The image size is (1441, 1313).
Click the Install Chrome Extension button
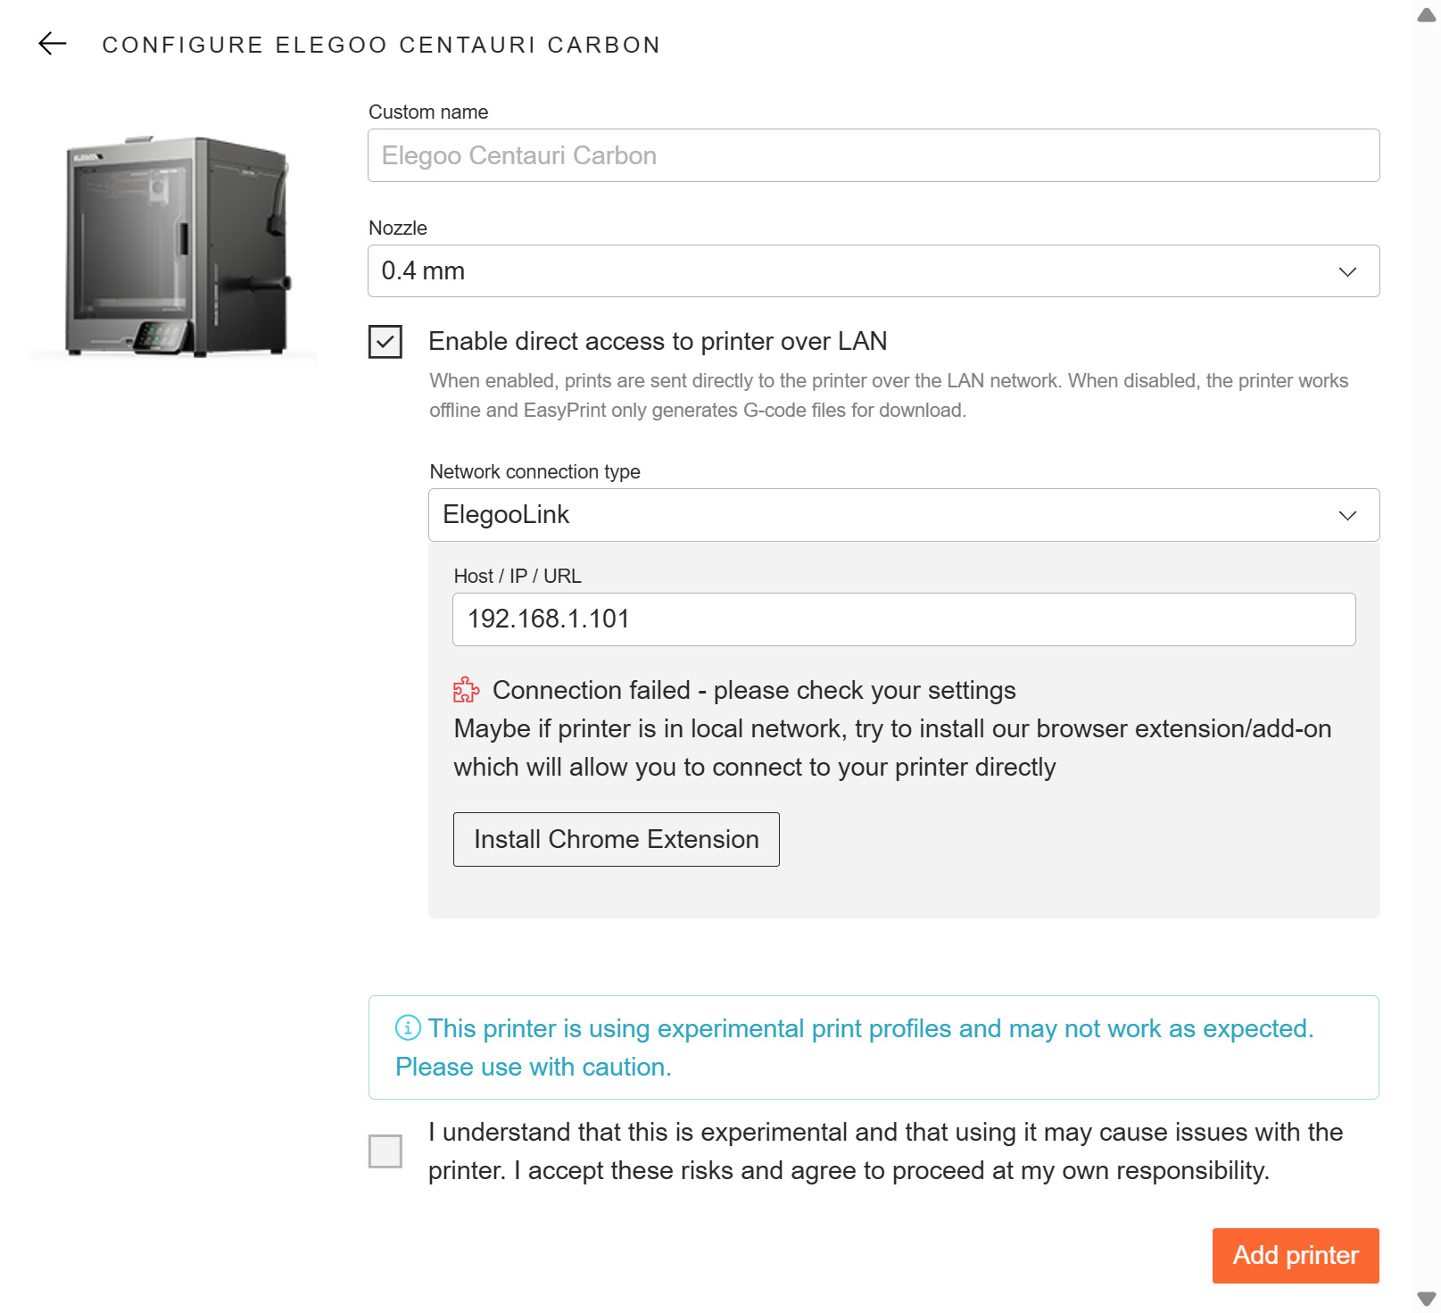[x=617, y=839]
